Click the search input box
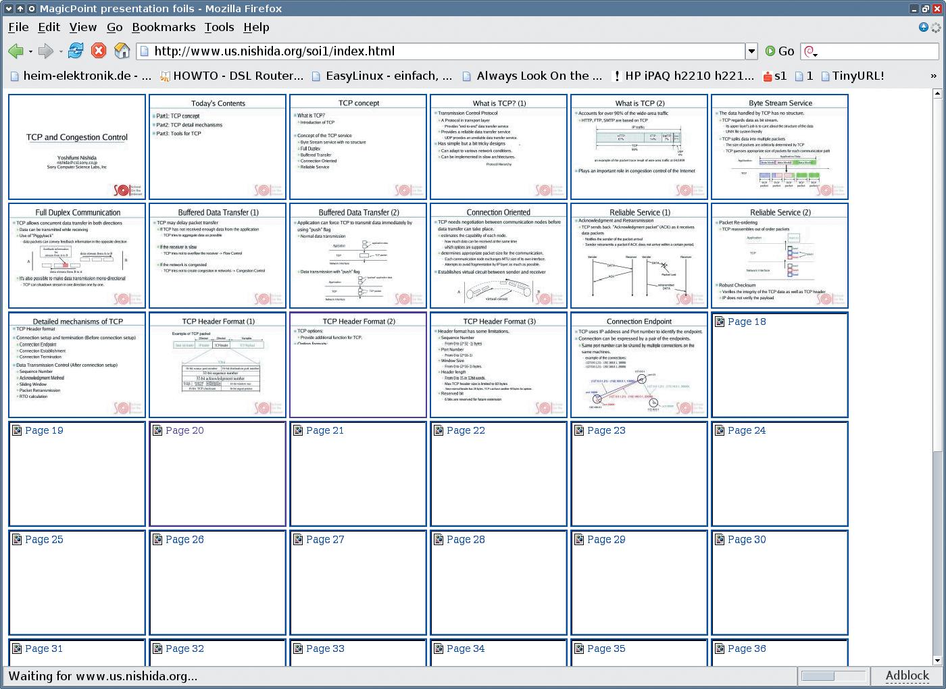946x689 pixels. pos(878,51)
